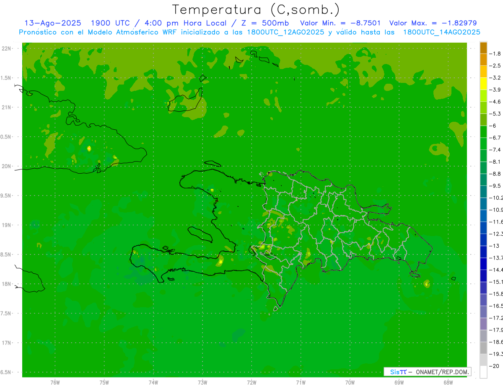Viewport: 503px width, 388px height.
Task: Click the '22N' latitude label
Action: click(7, 48)
